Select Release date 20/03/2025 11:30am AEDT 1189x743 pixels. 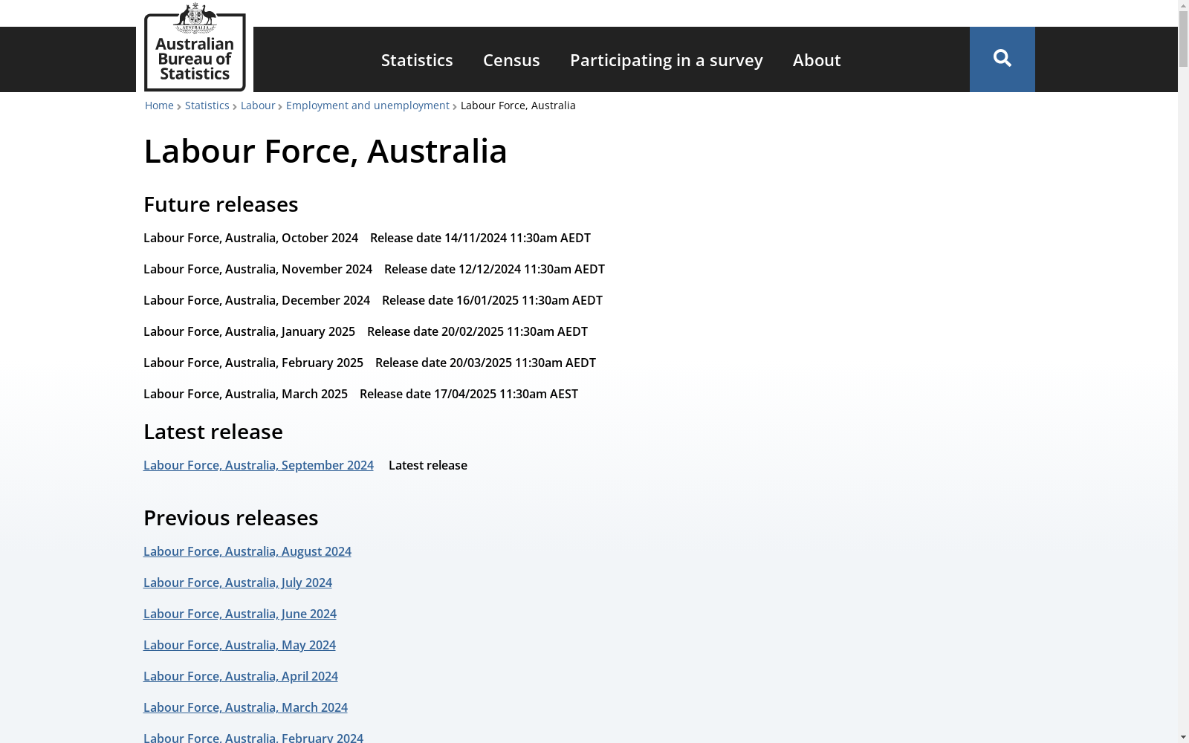point(485,363)
